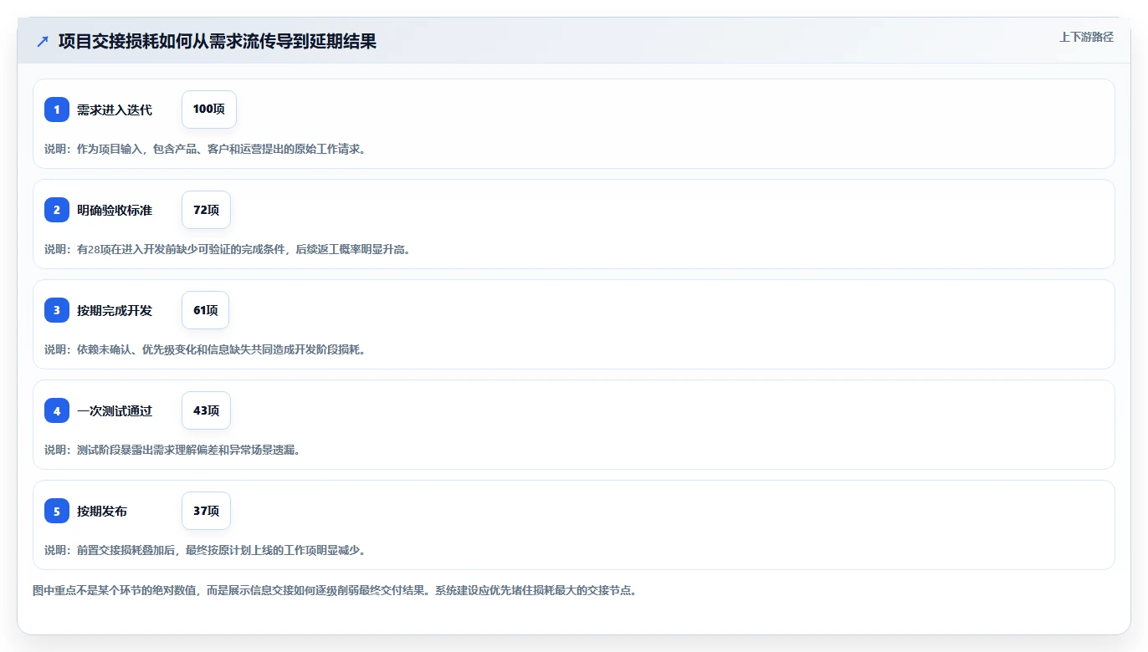Click the 上下游路径 label
The height and width of the screenshot is (652, 1148).
tap(1086, 37)
